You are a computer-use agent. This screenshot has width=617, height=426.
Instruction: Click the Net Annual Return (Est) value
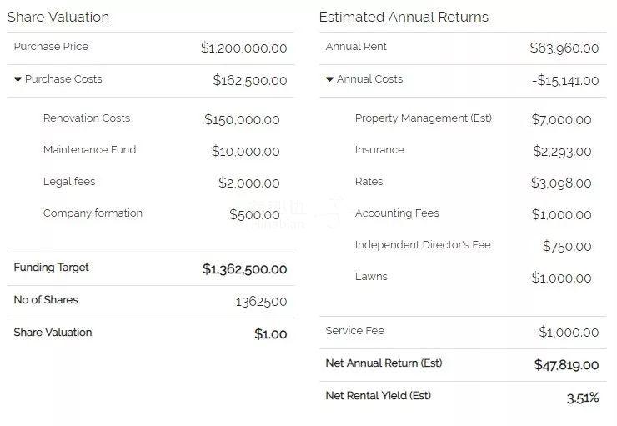566,365
